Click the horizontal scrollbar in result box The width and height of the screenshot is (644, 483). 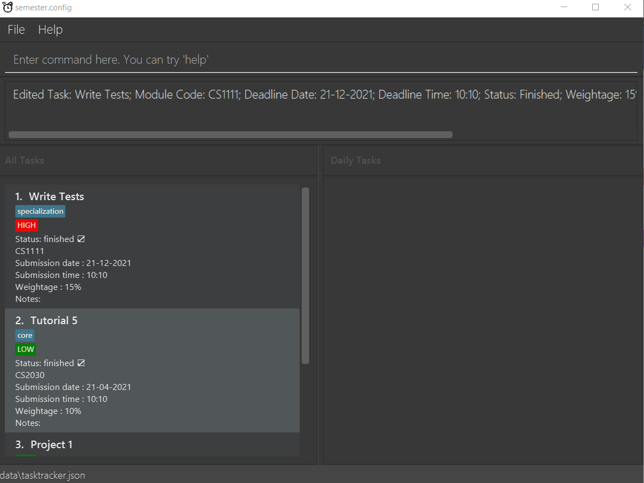coord(230,134)
